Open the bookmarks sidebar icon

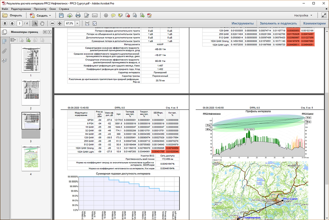click(x=4, y=41)
